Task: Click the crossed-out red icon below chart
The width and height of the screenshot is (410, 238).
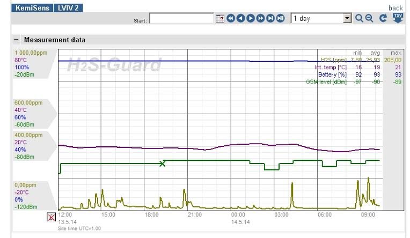Action: [52, 217]
